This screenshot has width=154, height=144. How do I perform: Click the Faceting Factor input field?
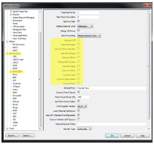(88, 12)
